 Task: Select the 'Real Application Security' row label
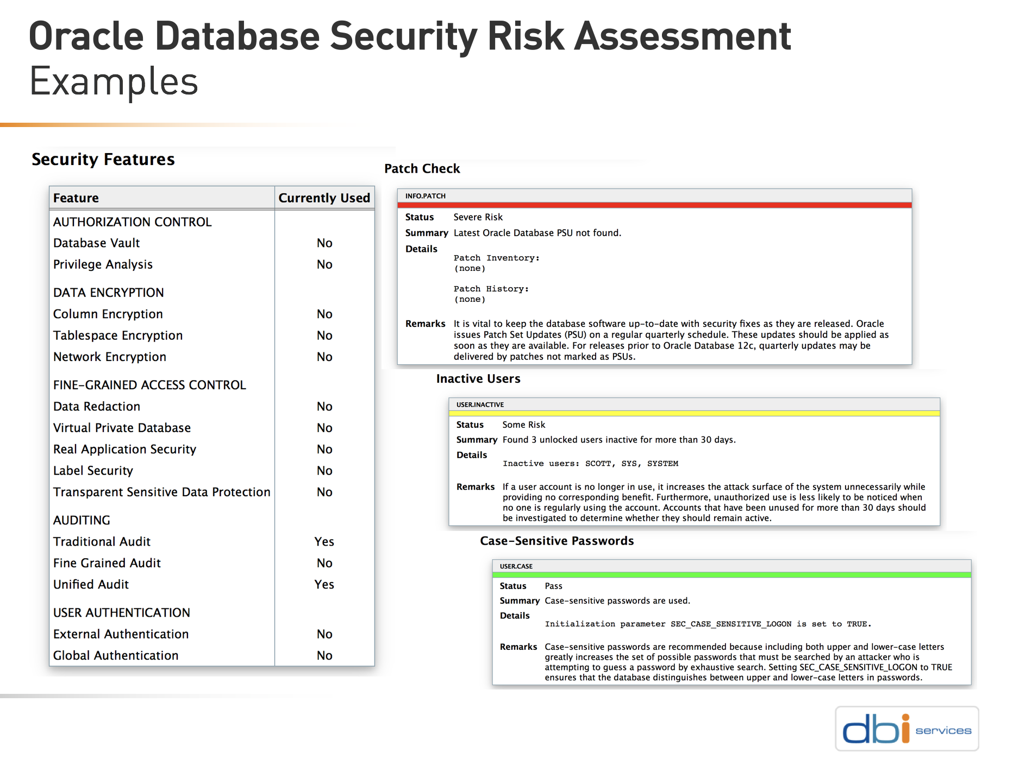125,450
